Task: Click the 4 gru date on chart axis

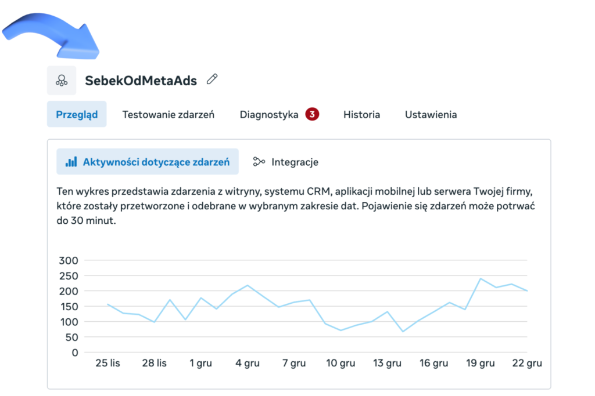Action: (247, 364)
